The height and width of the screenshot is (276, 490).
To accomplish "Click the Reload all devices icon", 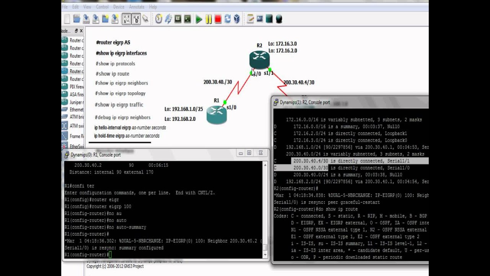I will [x=227, y=19].
